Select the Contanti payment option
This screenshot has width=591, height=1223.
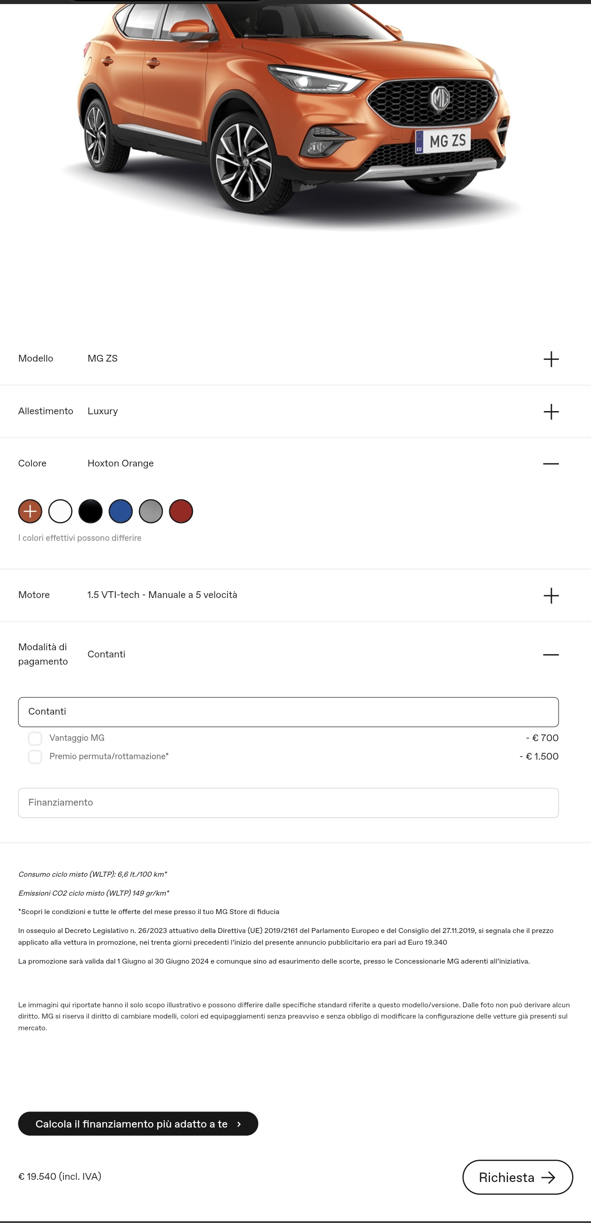[288, 711]
